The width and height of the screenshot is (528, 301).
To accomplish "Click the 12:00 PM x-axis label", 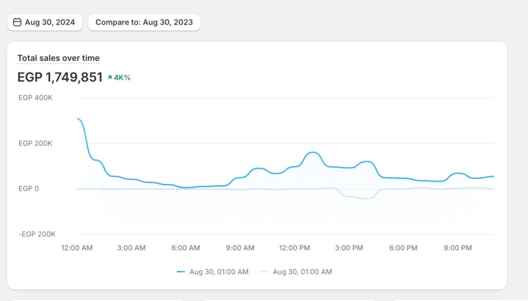I will [294, 248].
